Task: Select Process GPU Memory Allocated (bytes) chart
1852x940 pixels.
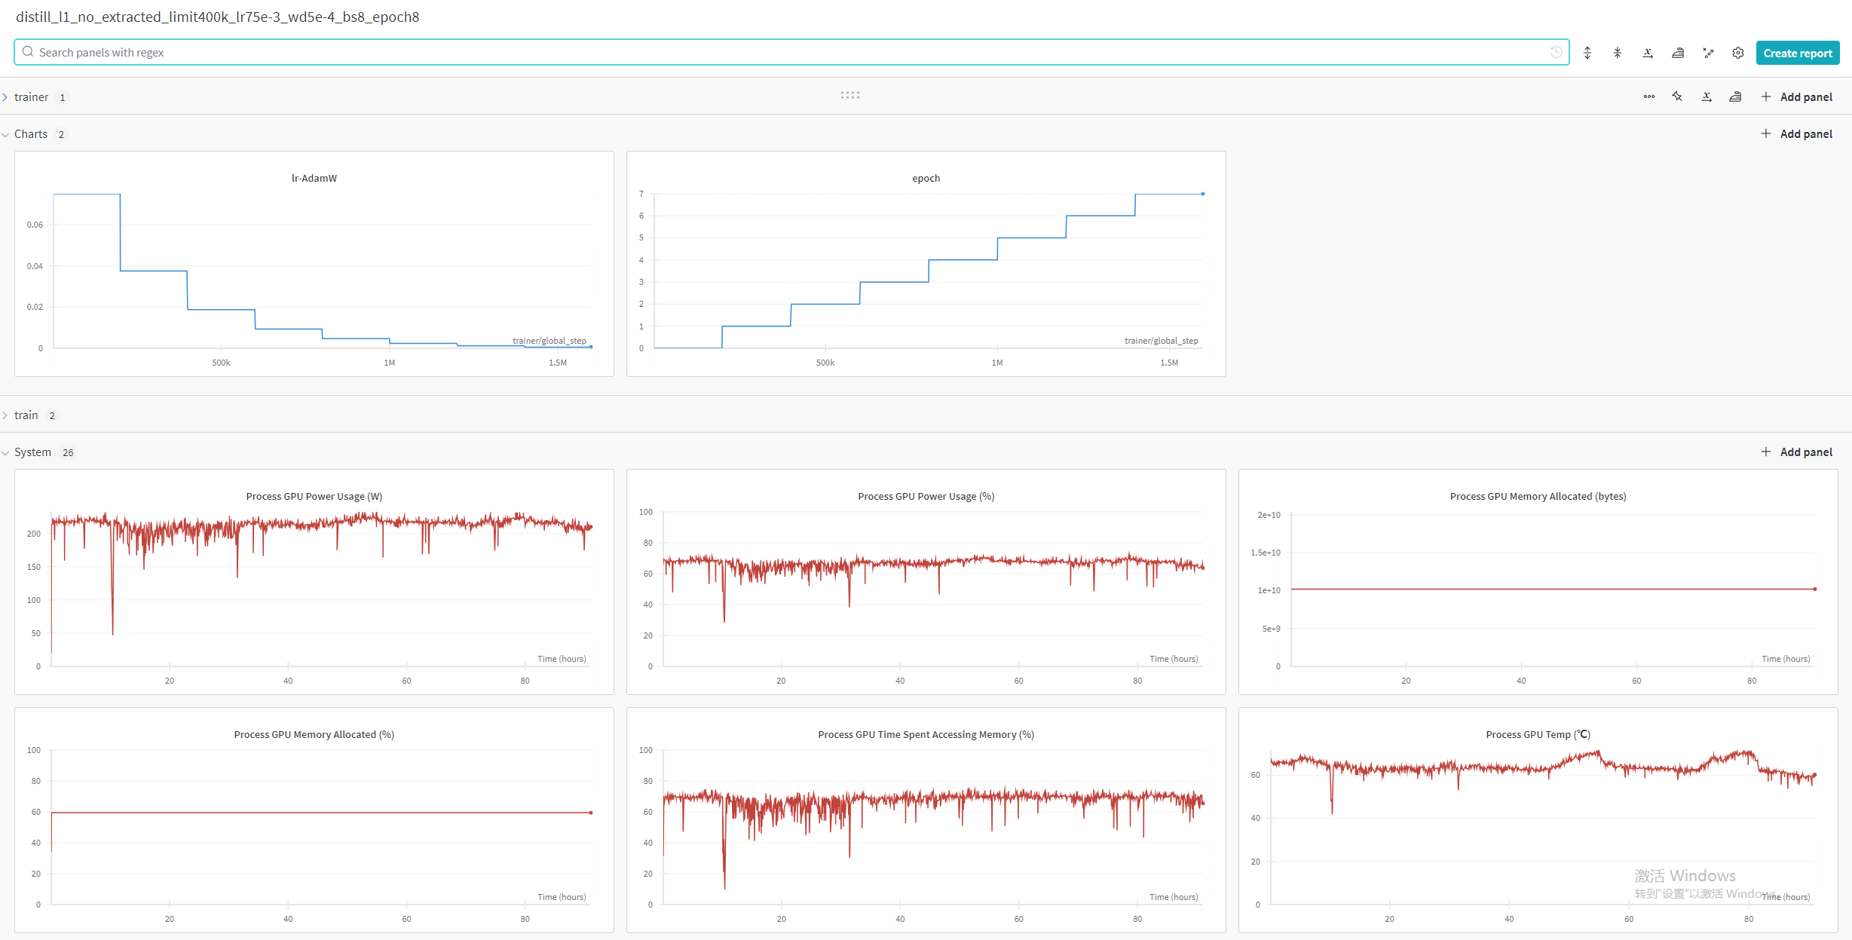Action: (x=1538, y=582)
